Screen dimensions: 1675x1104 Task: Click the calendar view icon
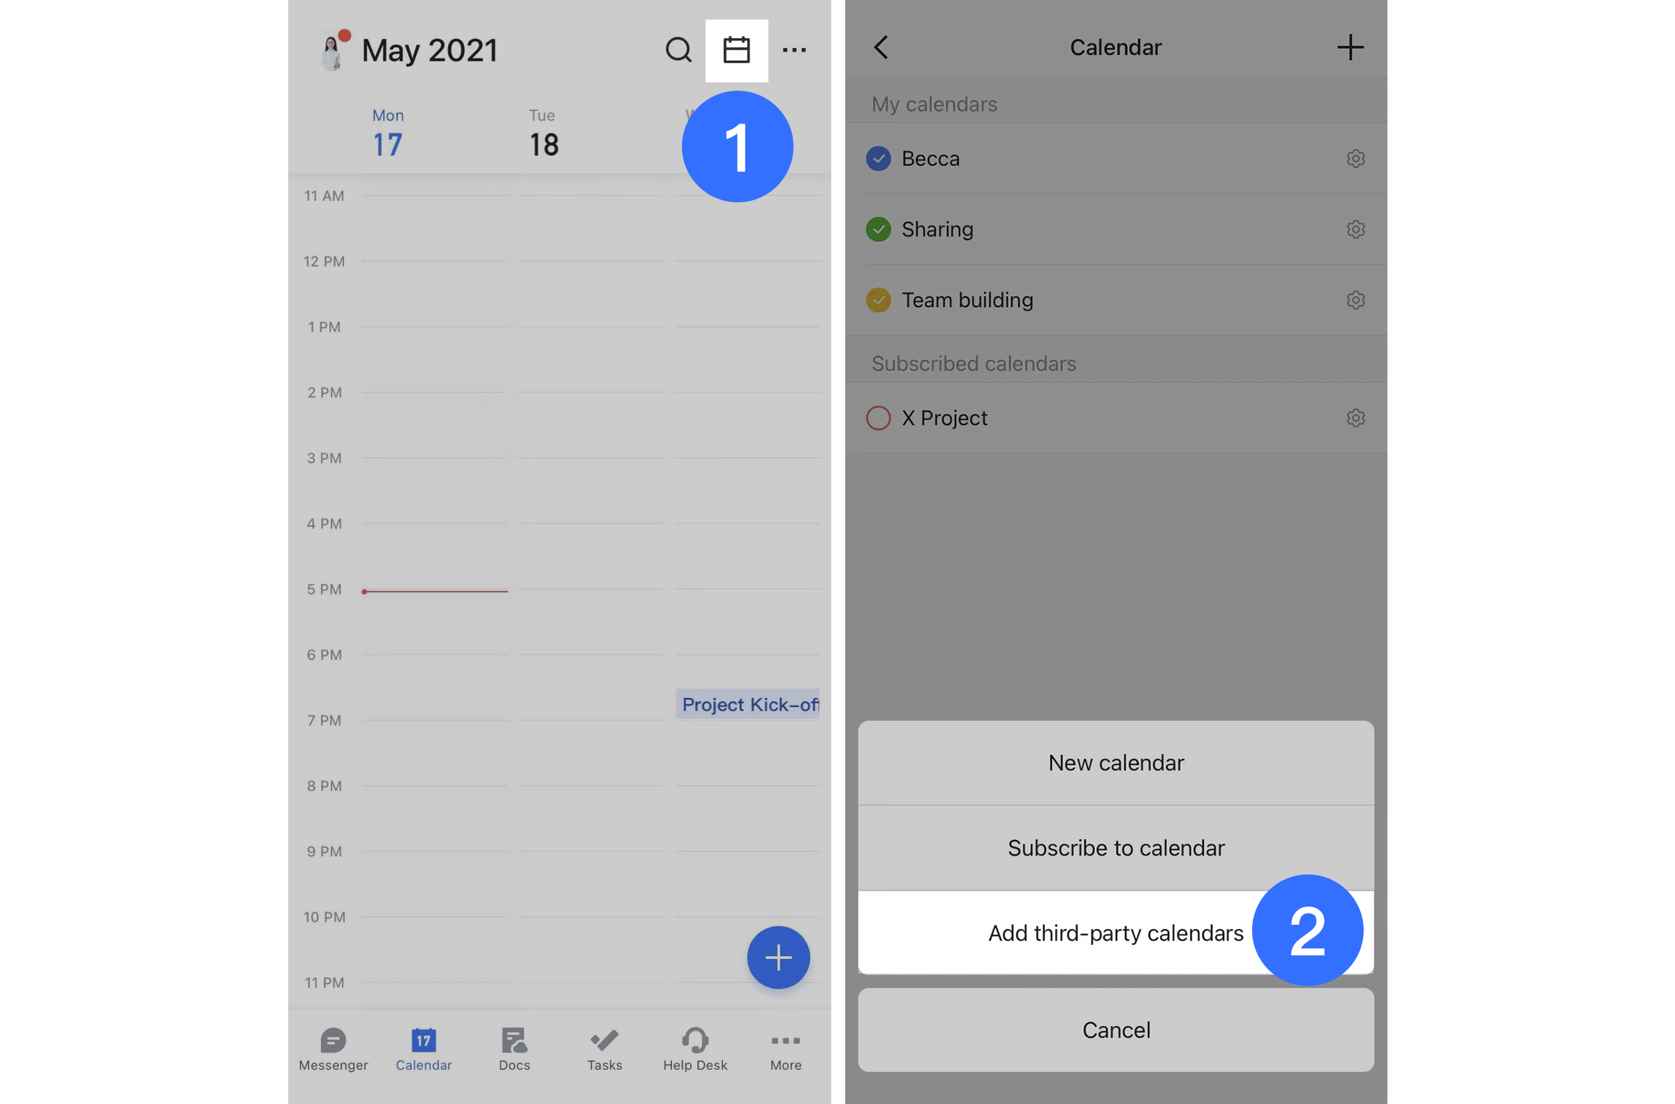(736, 48)
